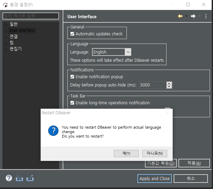Toggle Enable long-time operations notification
213x189 pixels.
(x=72, y=103)
